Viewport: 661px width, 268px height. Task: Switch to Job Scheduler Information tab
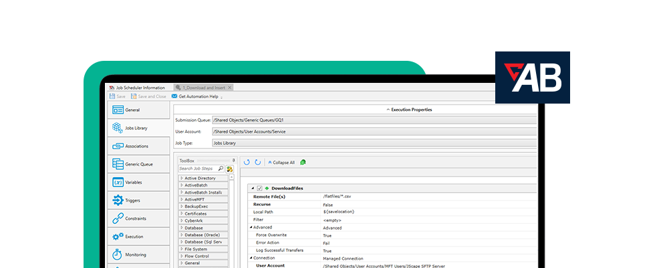138,88
